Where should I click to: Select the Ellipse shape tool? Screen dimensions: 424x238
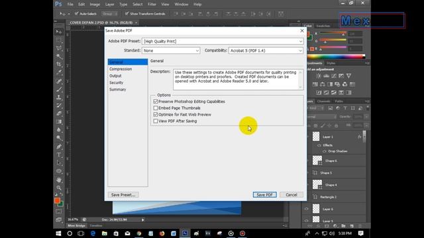tap(59, 171)
